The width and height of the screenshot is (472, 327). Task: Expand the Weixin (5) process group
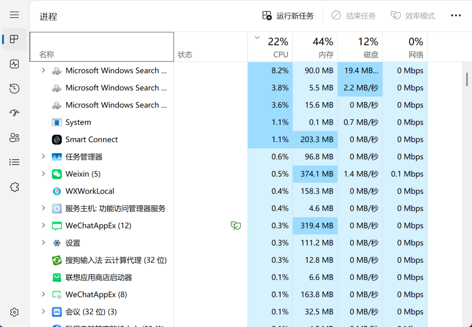click(x=44, y=174)
